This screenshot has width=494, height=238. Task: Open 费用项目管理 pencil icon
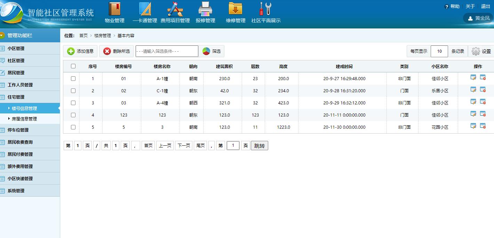[175, 9]
